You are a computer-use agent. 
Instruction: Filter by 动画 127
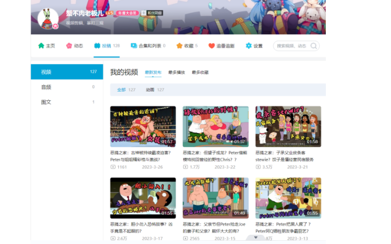point(155,90)
